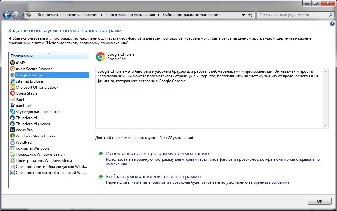Image resolution: width=337 pixels, height=211 pixels.
Task: Go back with the blue arrow button
Action: [7, 15]
